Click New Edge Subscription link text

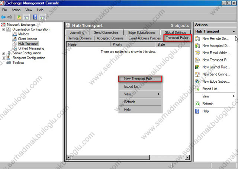(216, 81)
